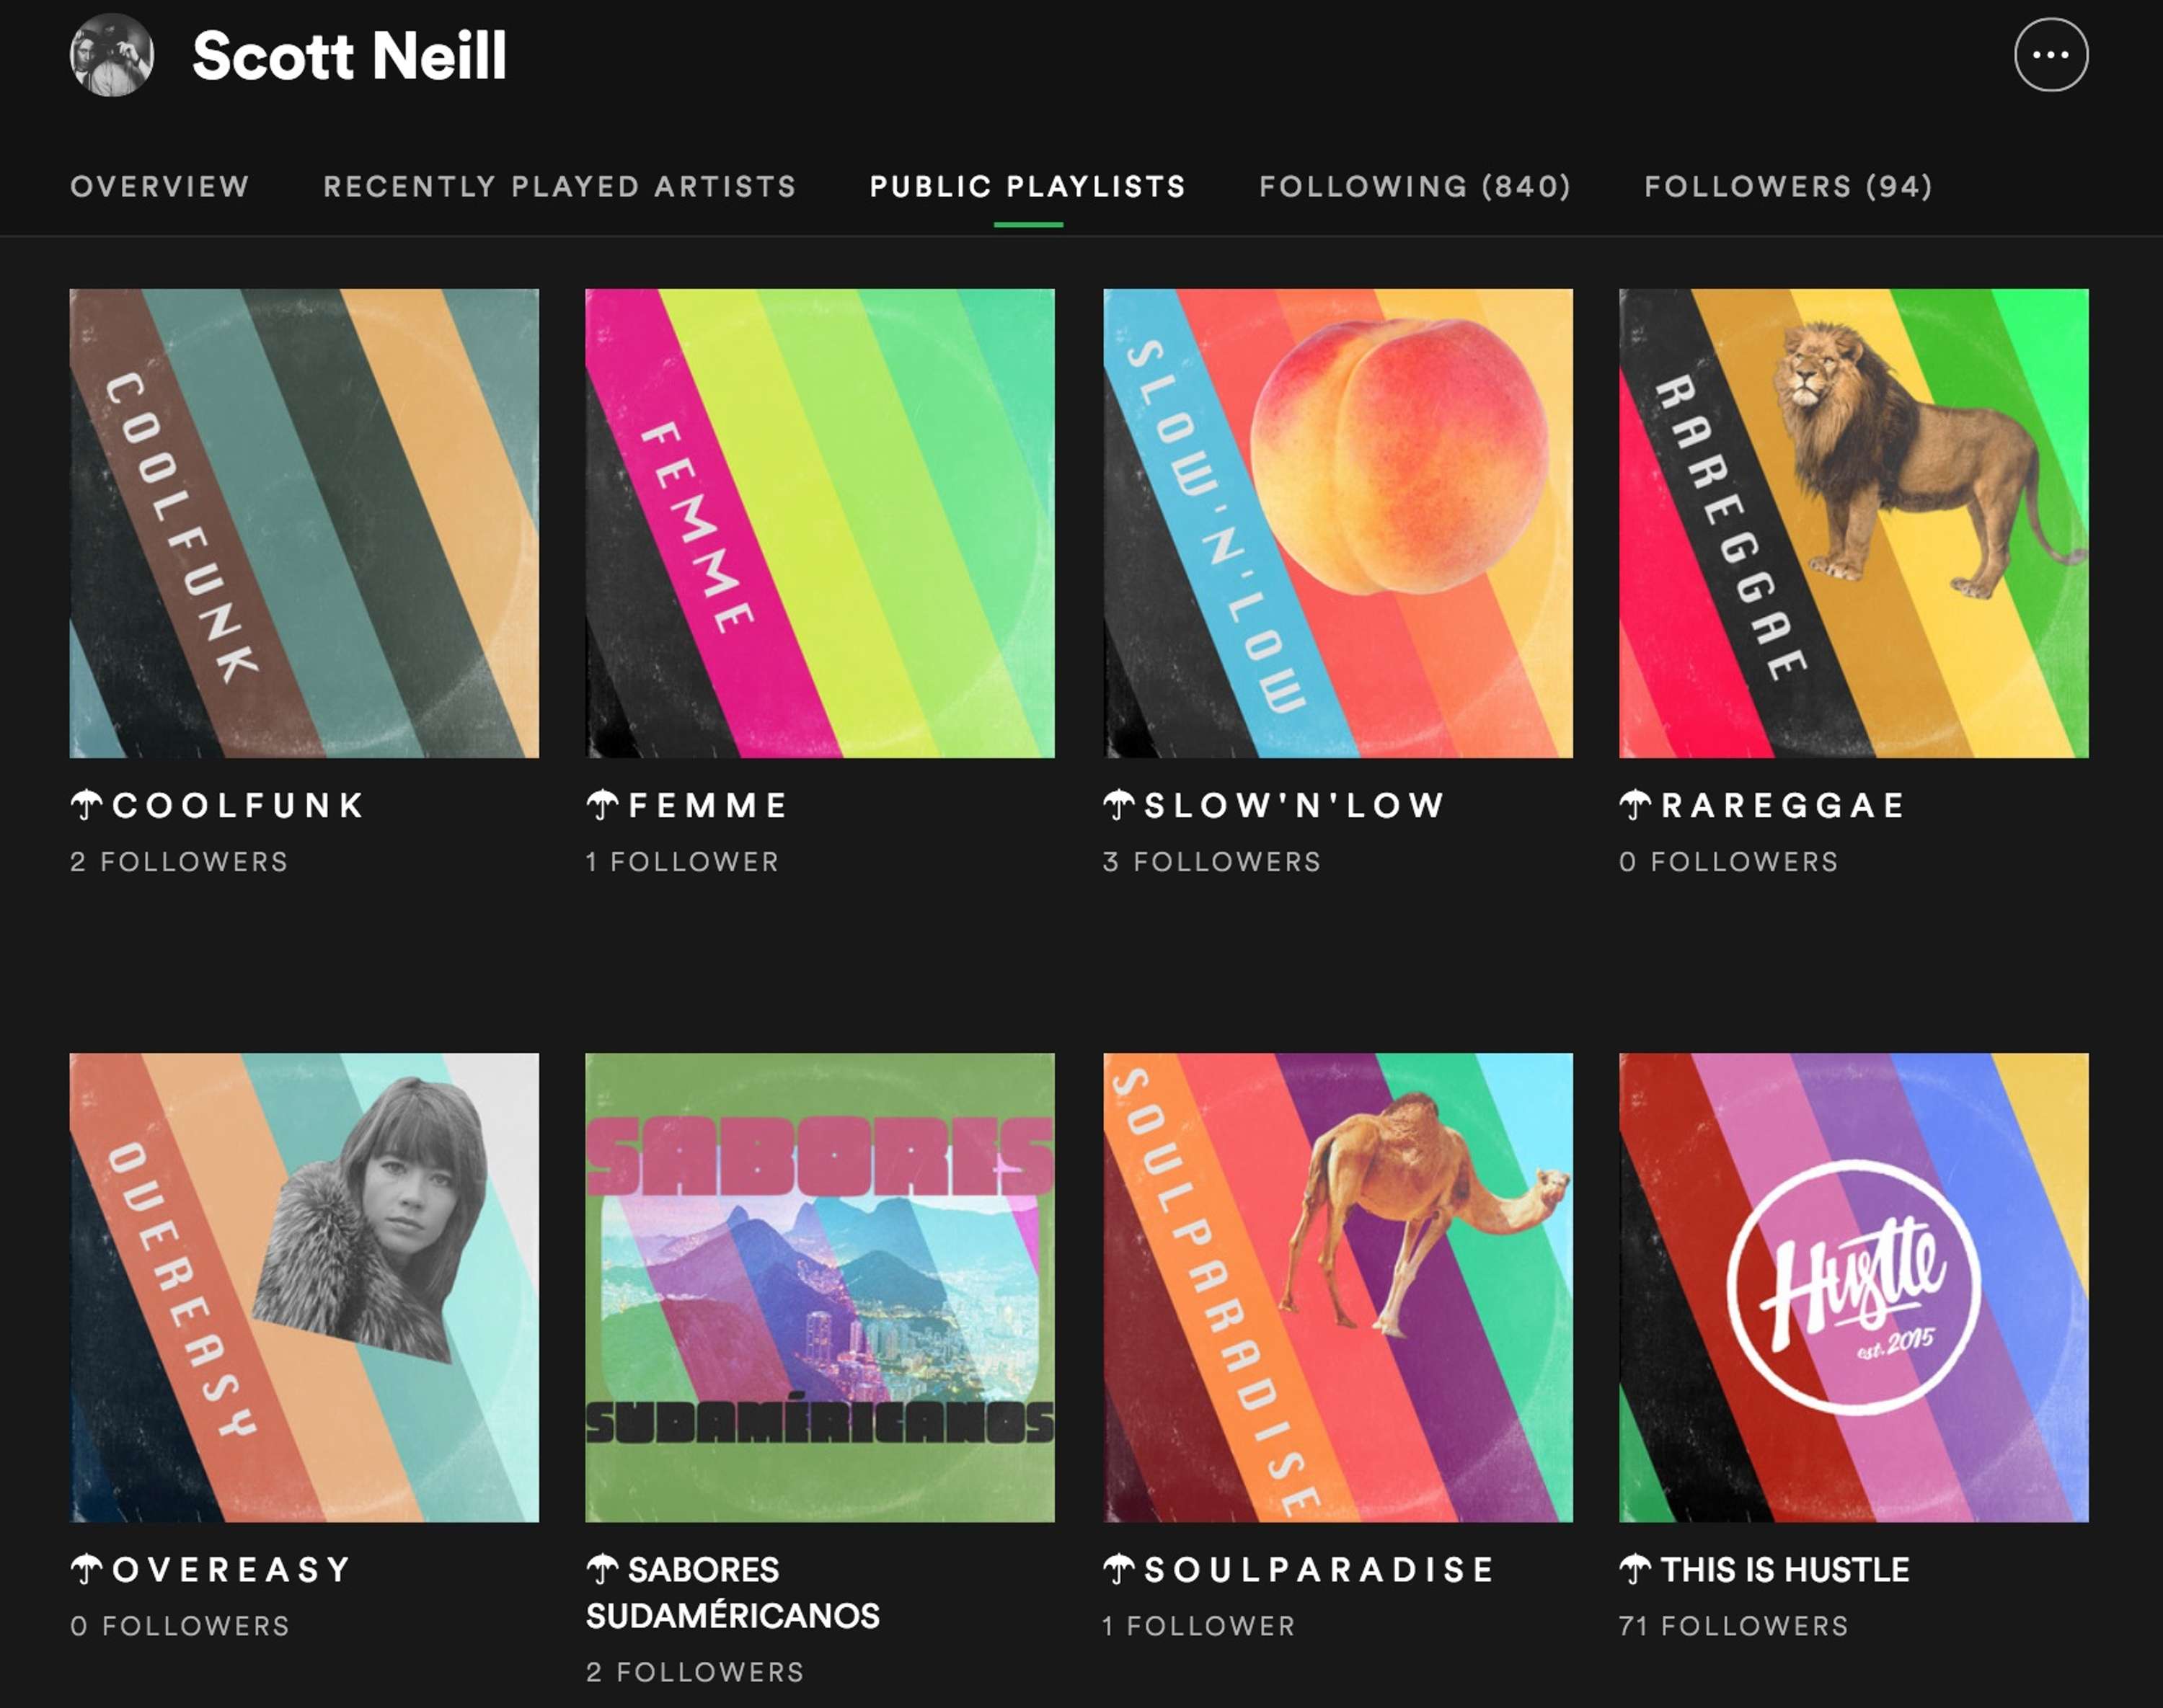Open the OVEREASY playlist cover
The width and height of the screenshot is (2163, 1708).
304,1287
